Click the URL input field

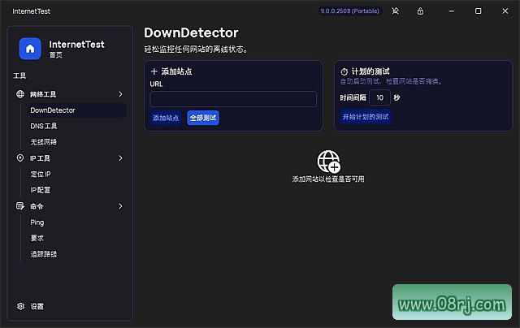(233, 99)
